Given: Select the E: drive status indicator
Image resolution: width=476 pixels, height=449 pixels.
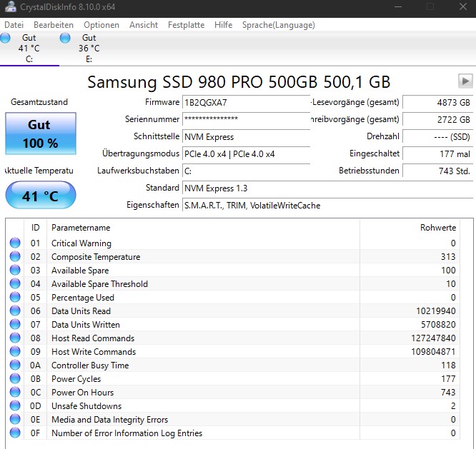Looking at the screenshot, I should 65,38.
